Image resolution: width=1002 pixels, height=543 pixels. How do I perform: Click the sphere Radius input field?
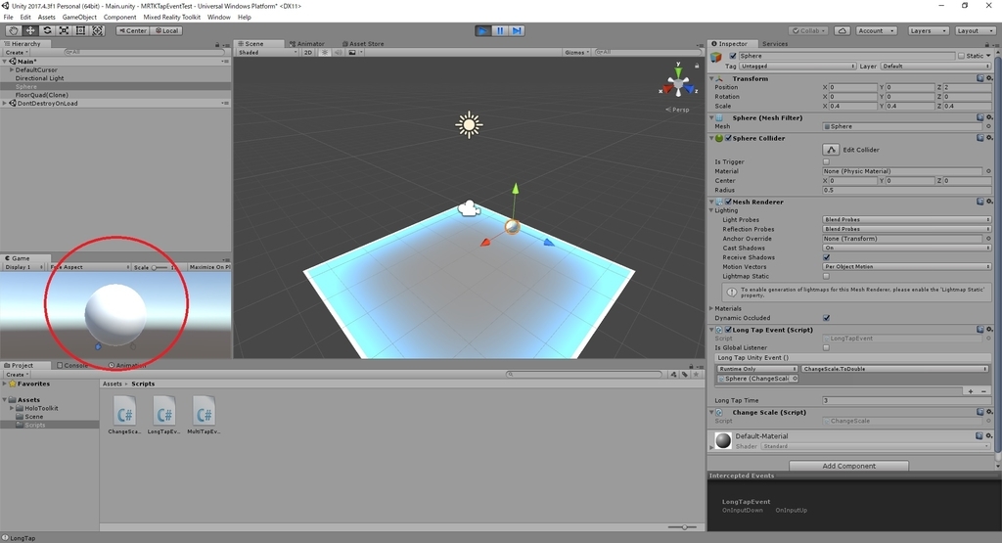(x=907, y=190)
